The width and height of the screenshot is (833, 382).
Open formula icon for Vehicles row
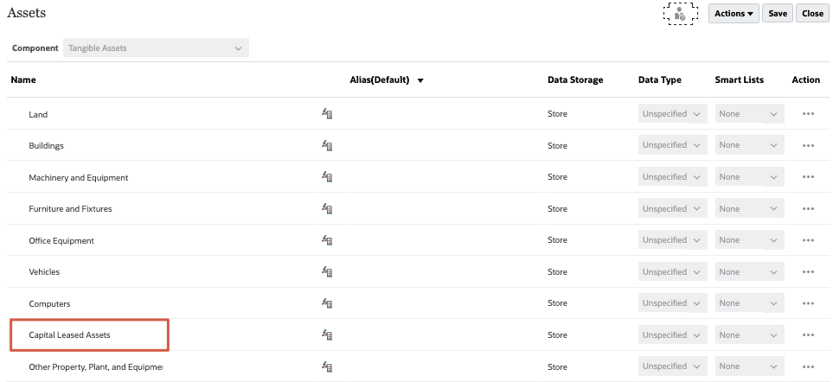click(x=327, y=271)
